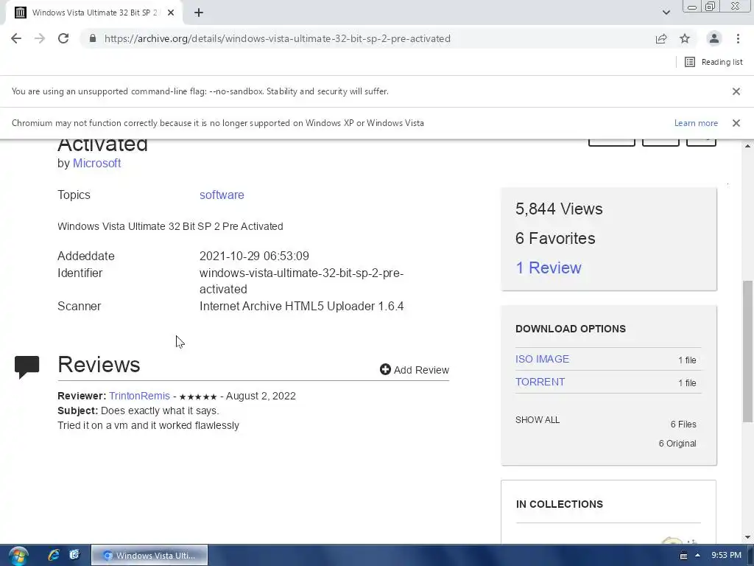The width and height of the screenshot is (754, 566).
Task: Select the Windows Vista Ultimate browser tab
Action: [x=94, y=13]
